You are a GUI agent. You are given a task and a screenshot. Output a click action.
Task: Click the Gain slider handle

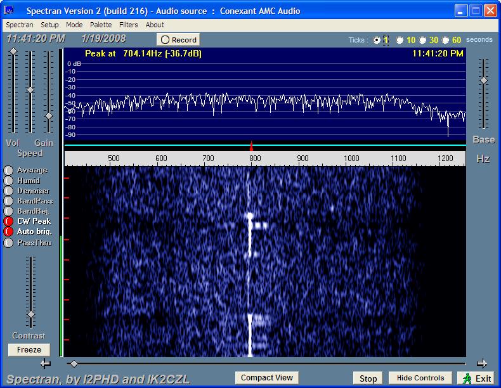coord(49,116)
